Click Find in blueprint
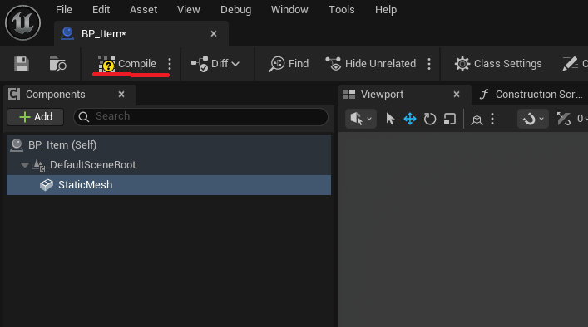This screenshot has width=588, height=327. [289, 64]
